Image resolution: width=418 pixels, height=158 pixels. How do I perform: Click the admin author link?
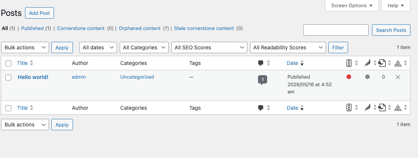(x=79, y=77)
